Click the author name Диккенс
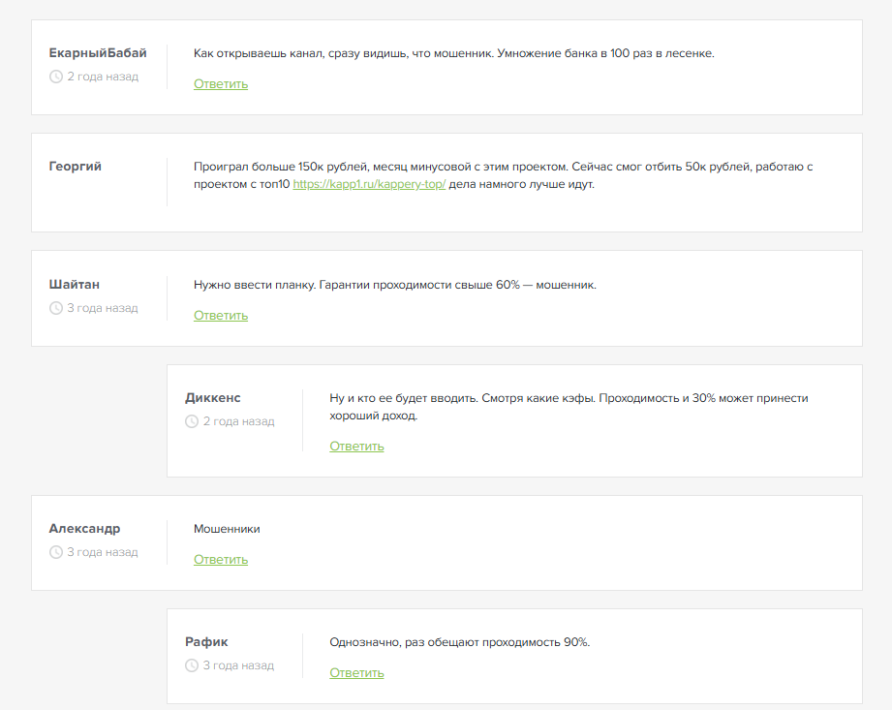Viewport: 892px width, 710px height. coord(213,398)
